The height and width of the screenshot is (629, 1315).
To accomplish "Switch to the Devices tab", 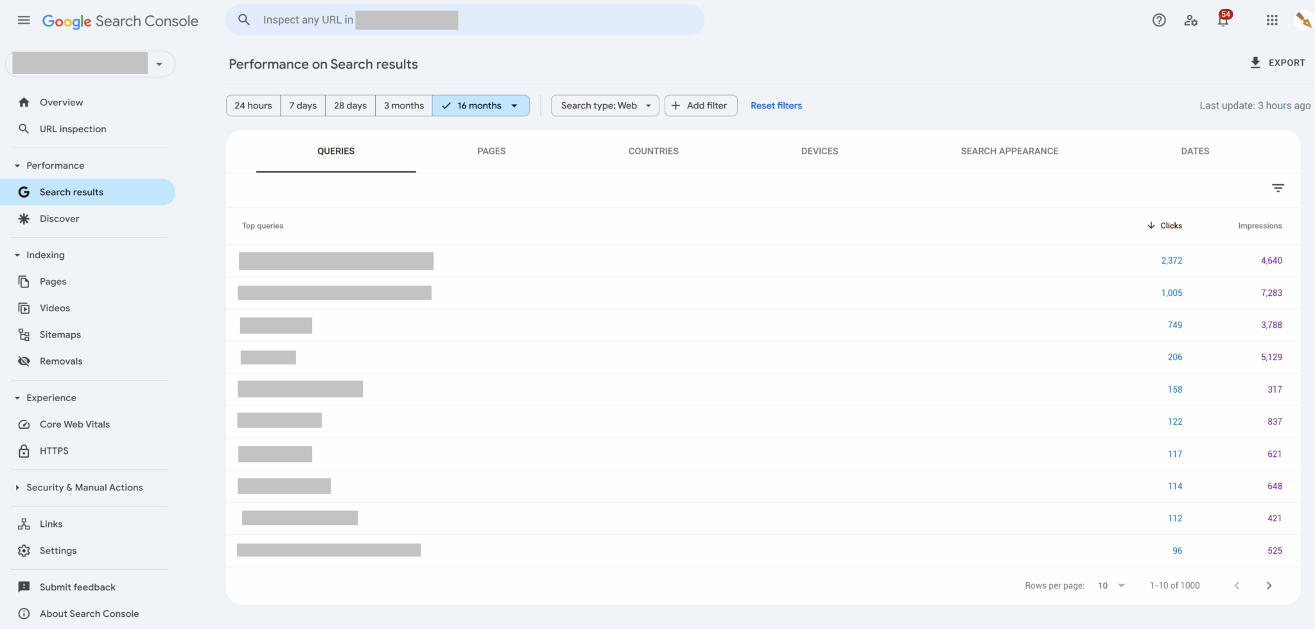I will (x=819, y=151).
